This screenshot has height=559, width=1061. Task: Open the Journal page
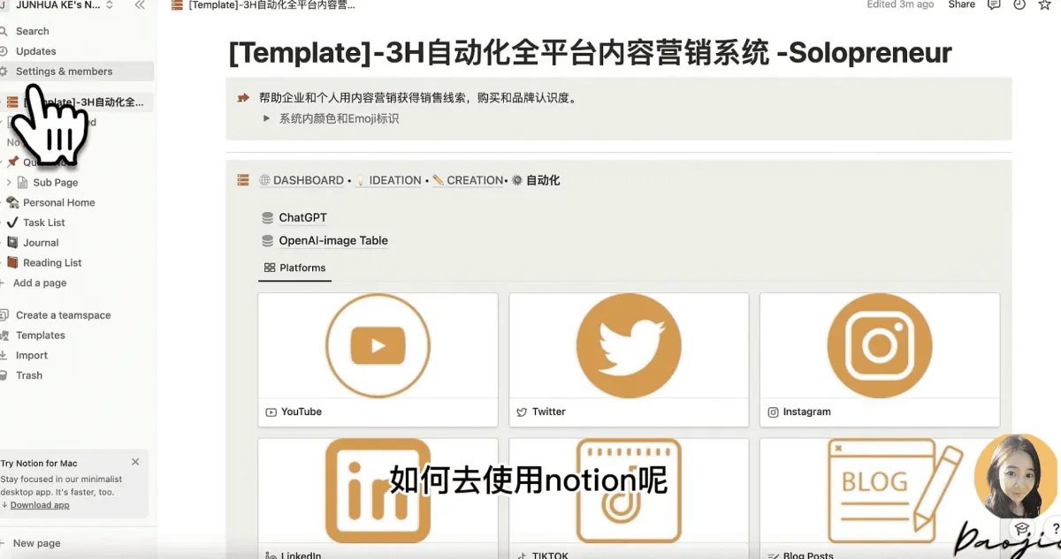pyautogui.click(x=41, y=243)
